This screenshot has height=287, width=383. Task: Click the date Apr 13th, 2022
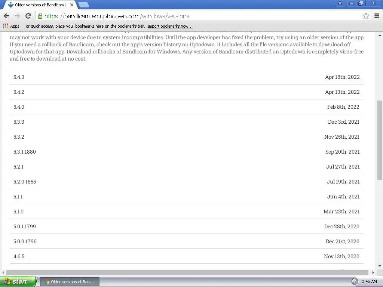[x=342, y=92]
